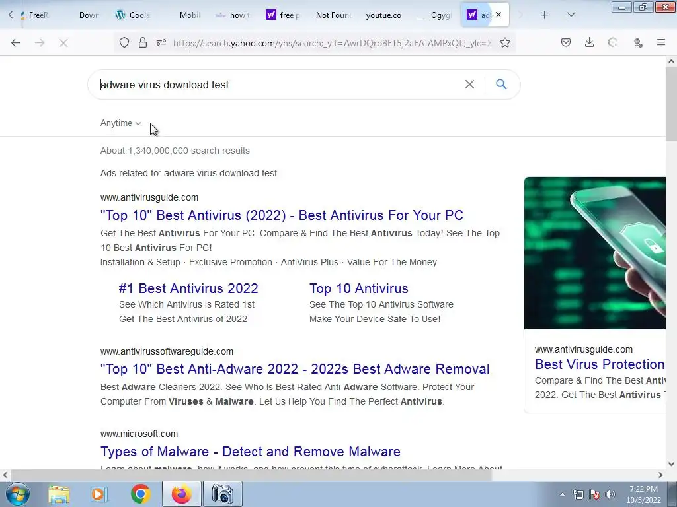Open tracking protection shield icon
The height and width of the screenshot is (507, 677).
[124, 42]
